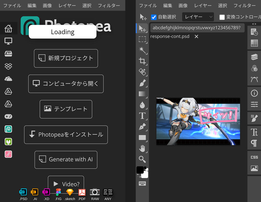This screenshot has width=261, height=202.
Task: Click Photopeaをインストール button
Action: pos(66,134)
